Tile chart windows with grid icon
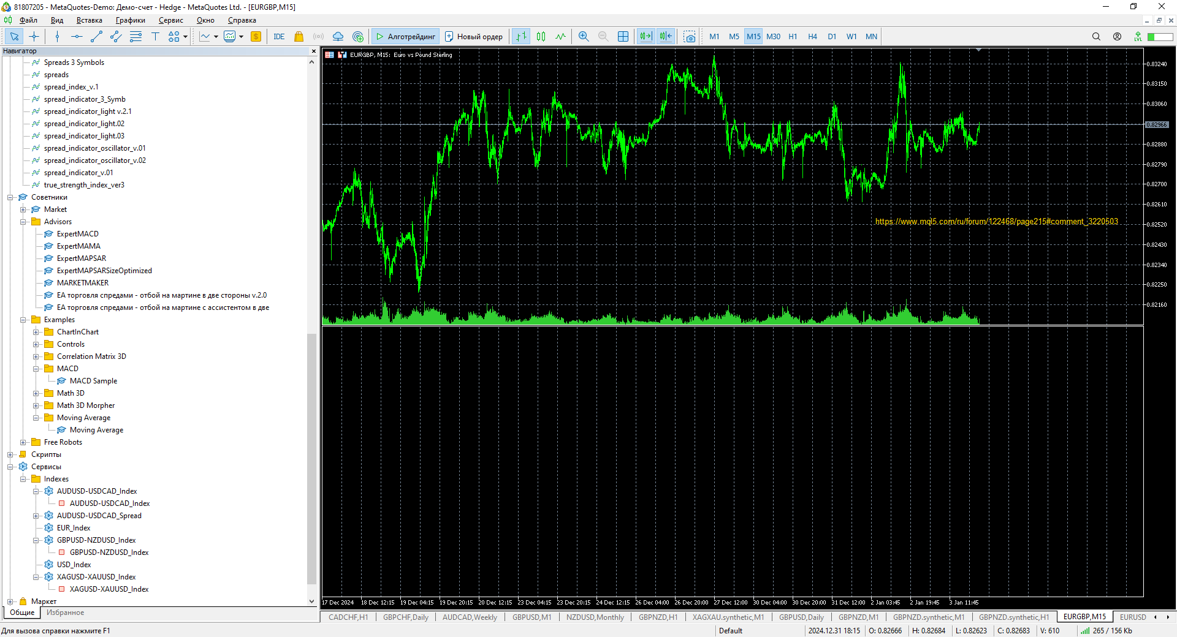 pos(623,37)
